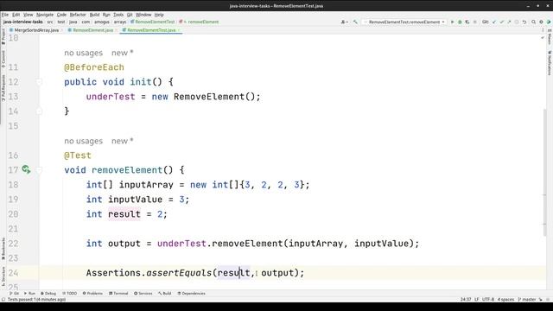Run with coverage from the toolbar
Image resolution: width=553 pixels, height=311 pixels.
pos(467,22)
